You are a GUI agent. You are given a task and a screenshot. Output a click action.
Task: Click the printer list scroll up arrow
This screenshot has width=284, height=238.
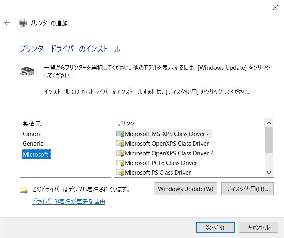[269, 123]
